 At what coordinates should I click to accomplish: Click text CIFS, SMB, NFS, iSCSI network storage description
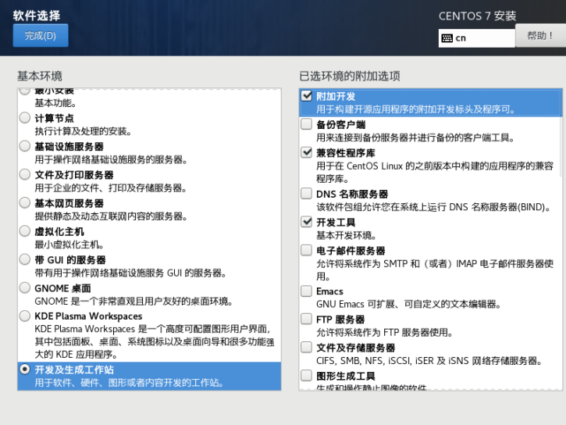click(429, 361)
